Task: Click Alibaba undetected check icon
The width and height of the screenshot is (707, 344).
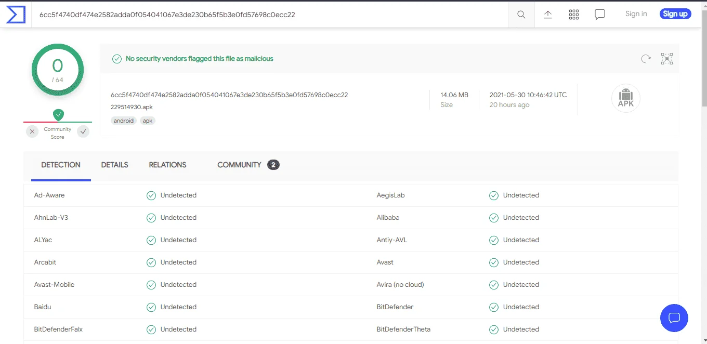Action: coord(494,218)
